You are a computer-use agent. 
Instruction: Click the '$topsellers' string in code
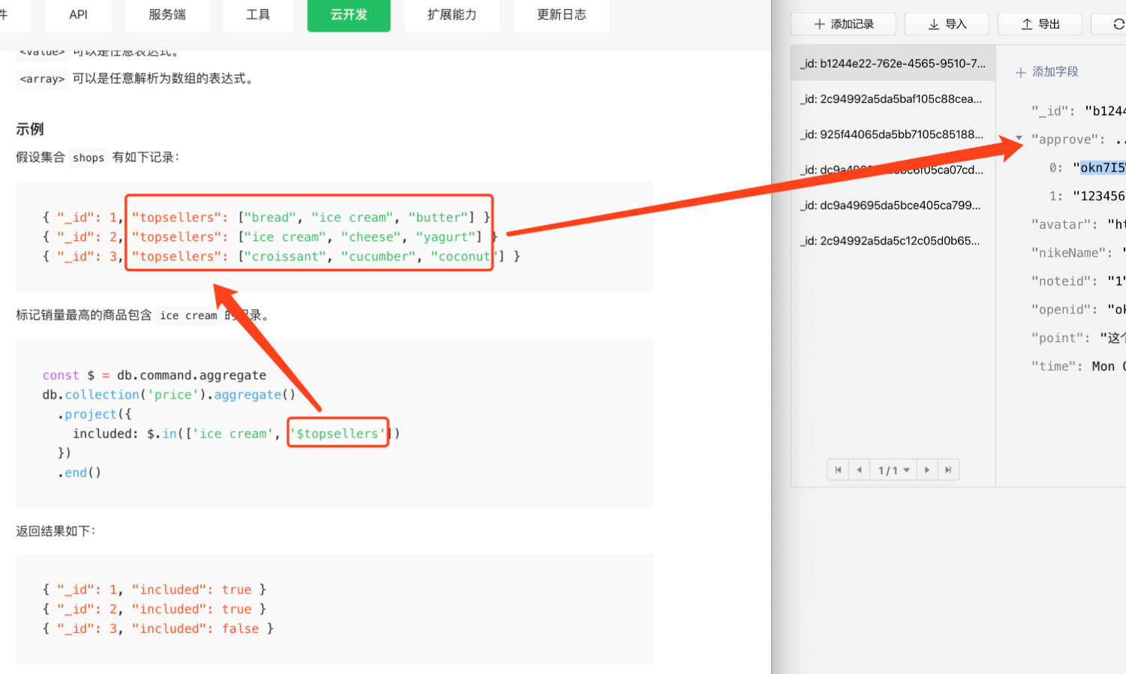(338, 434)
